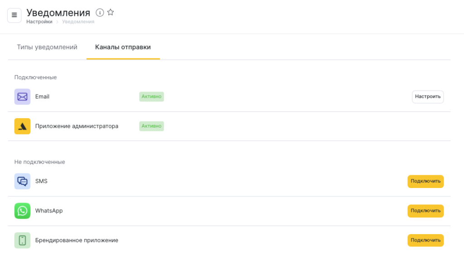Click the Приложение администратора row label

(77, 126)
